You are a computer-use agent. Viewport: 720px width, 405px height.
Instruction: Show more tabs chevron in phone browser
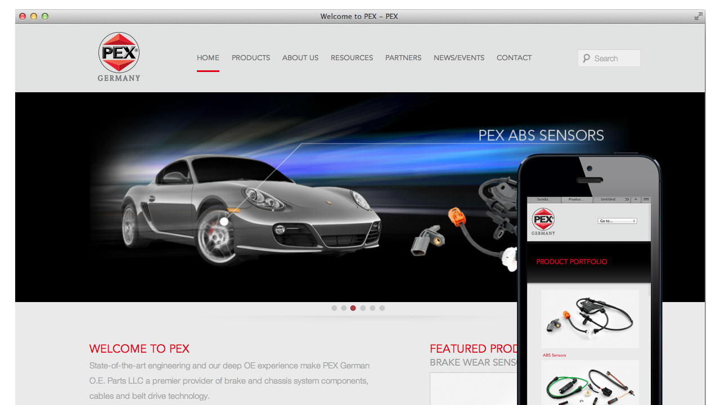tap(627, 200)
